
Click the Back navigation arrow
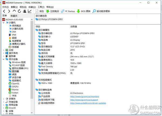click(x=4, y=11)
